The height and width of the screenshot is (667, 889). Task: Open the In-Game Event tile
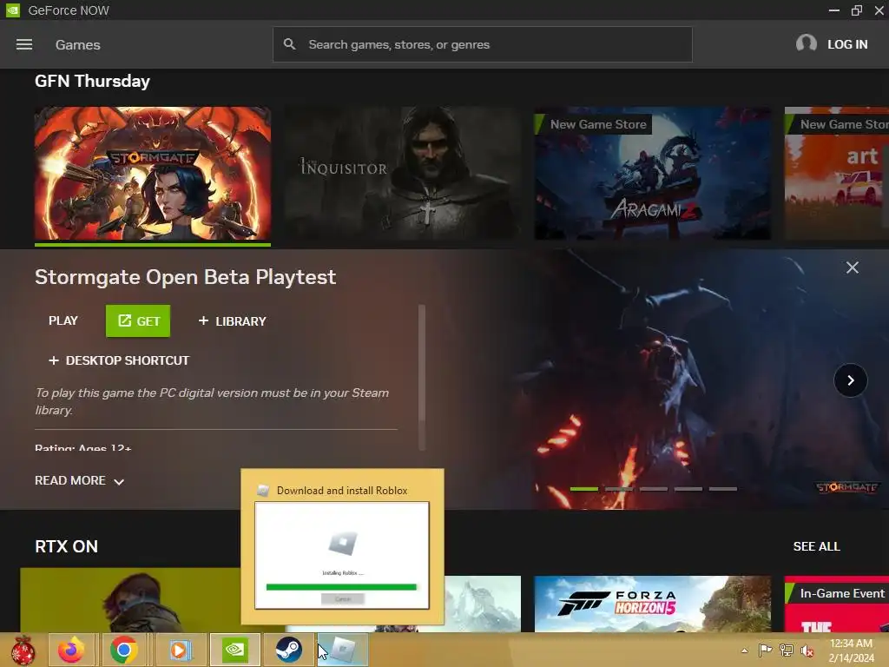click(836, 604)
